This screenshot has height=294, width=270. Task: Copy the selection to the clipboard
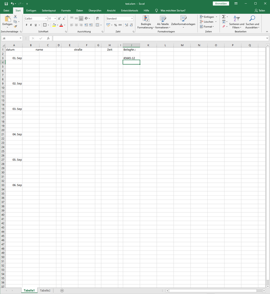pos(15,22)
